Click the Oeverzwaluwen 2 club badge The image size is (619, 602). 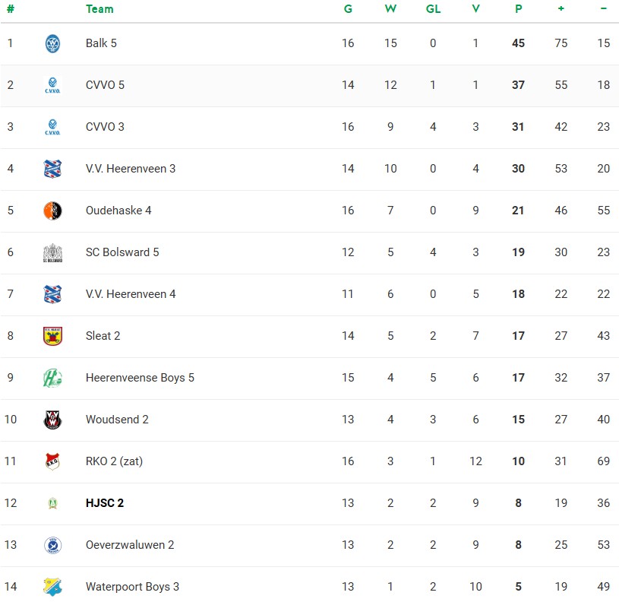coord(52,545)
